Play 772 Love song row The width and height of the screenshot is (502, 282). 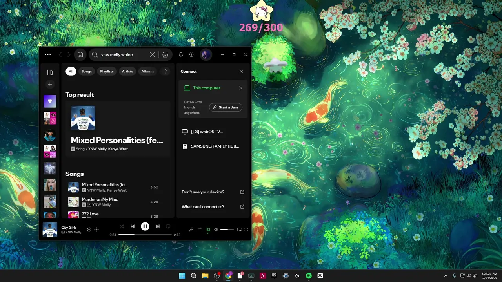118,215
